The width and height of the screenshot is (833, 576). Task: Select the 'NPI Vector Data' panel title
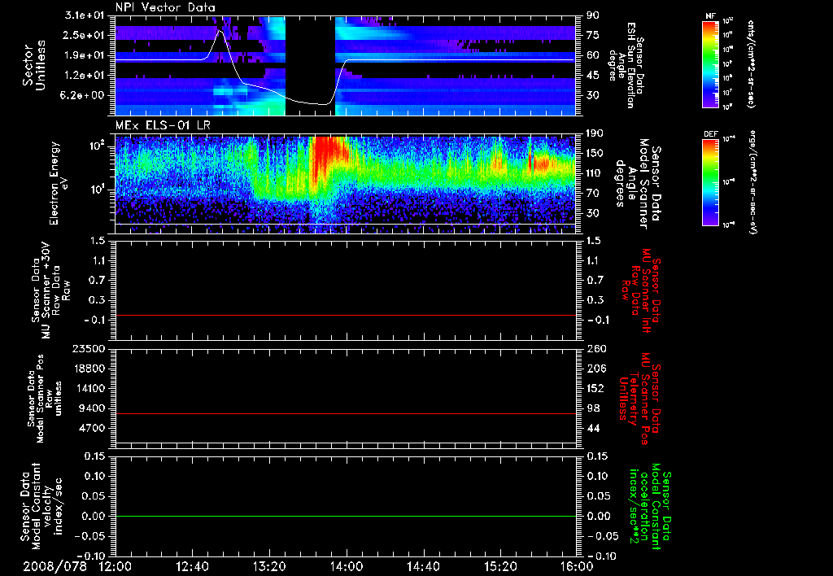[165, 7]
